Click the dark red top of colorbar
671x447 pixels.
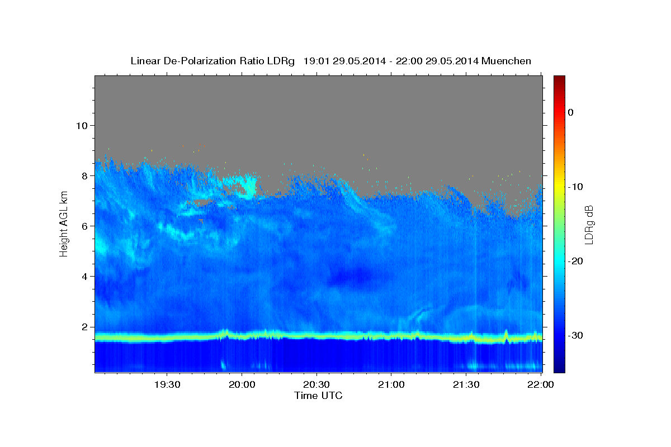point(559,79)
